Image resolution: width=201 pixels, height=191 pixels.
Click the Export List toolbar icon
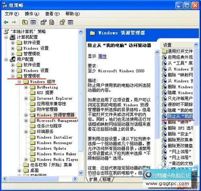click(x=52, y=22)
